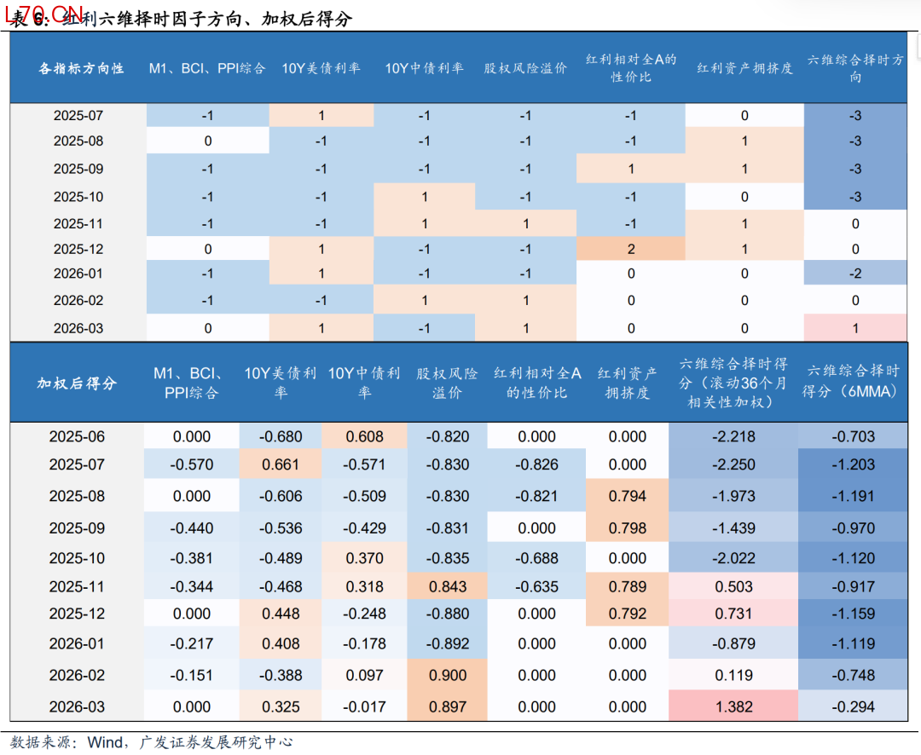921x755 pixels.
Task: Select the 6MMA cell showing -0.294
Action: [852, 706]
